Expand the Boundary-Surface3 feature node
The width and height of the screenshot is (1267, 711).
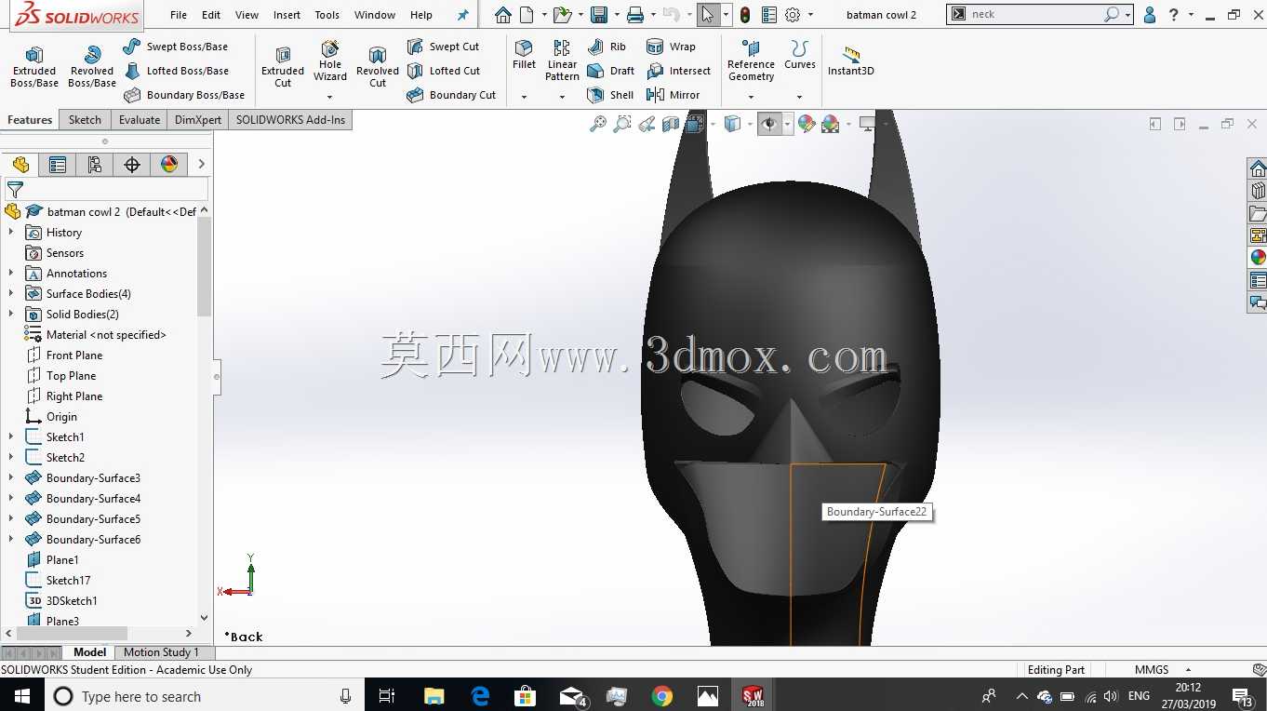point(11,478)
